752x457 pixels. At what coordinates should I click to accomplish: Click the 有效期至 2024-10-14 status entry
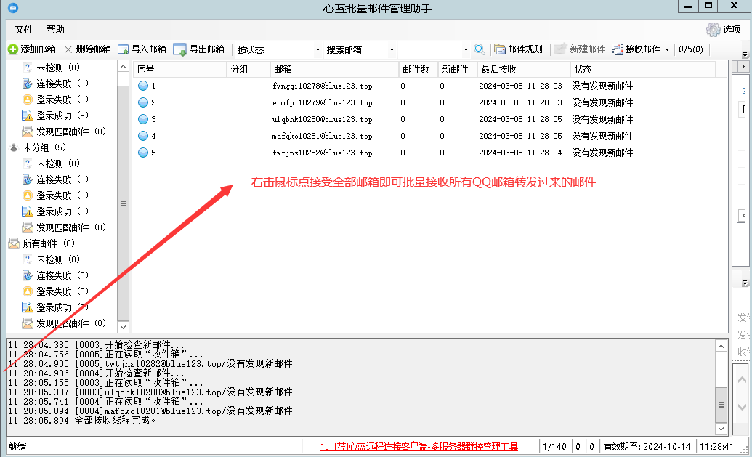pyautogui.click(x=647, y=447)
